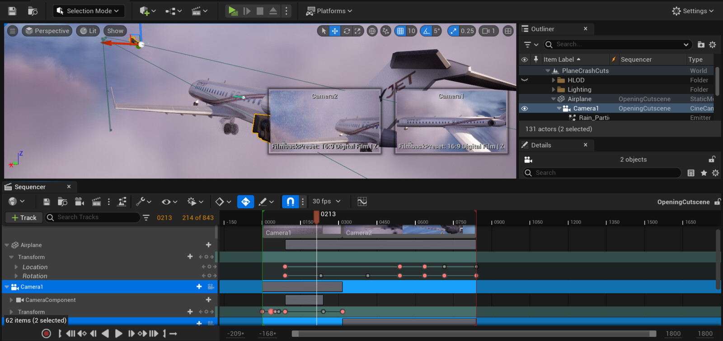Click the record button in transport controls

[46, 333]
